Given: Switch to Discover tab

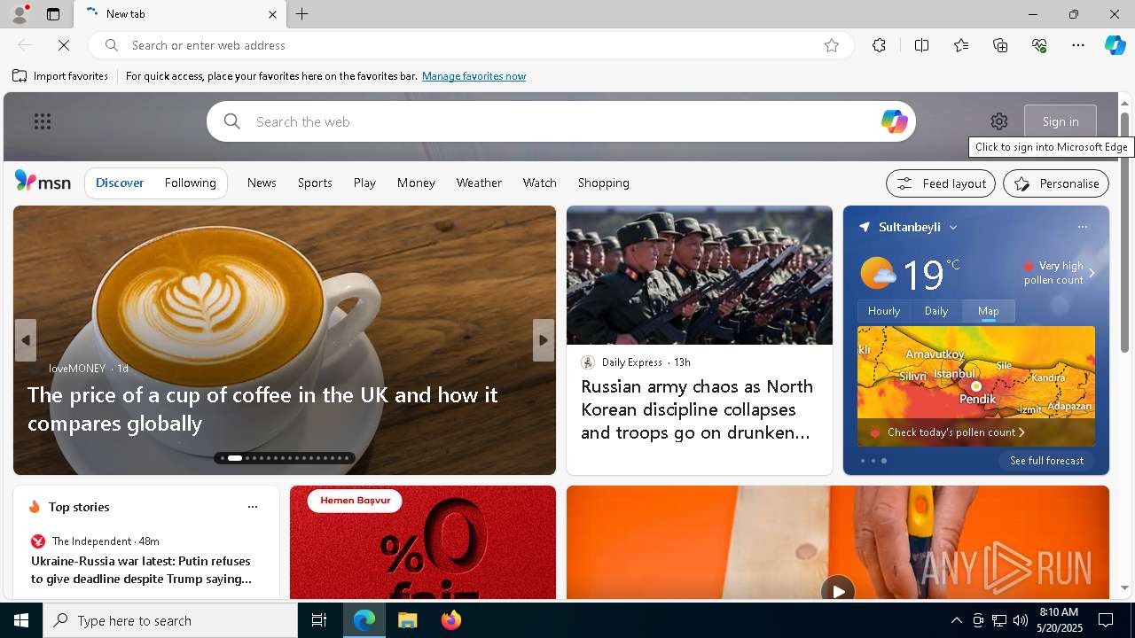Looking at the screenshot, I should coord(120,183).
